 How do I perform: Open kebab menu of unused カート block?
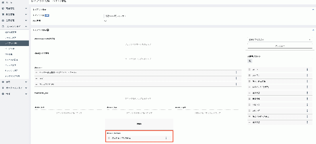[307, 69]
